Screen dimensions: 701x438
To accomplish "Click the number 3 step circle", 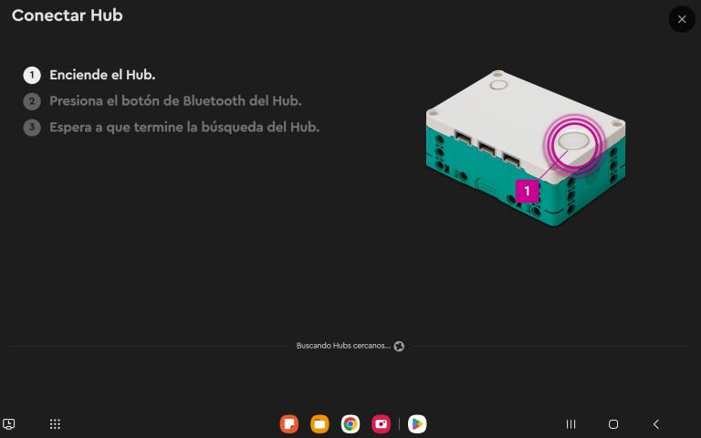I will click(32, 128).
